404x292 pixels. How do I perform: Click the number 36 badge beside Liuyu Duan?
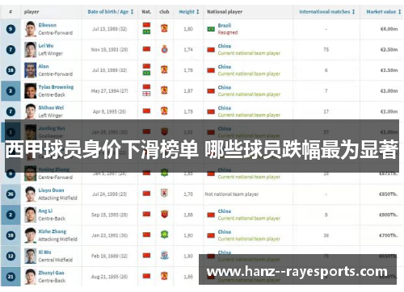[x=11, y=194]
